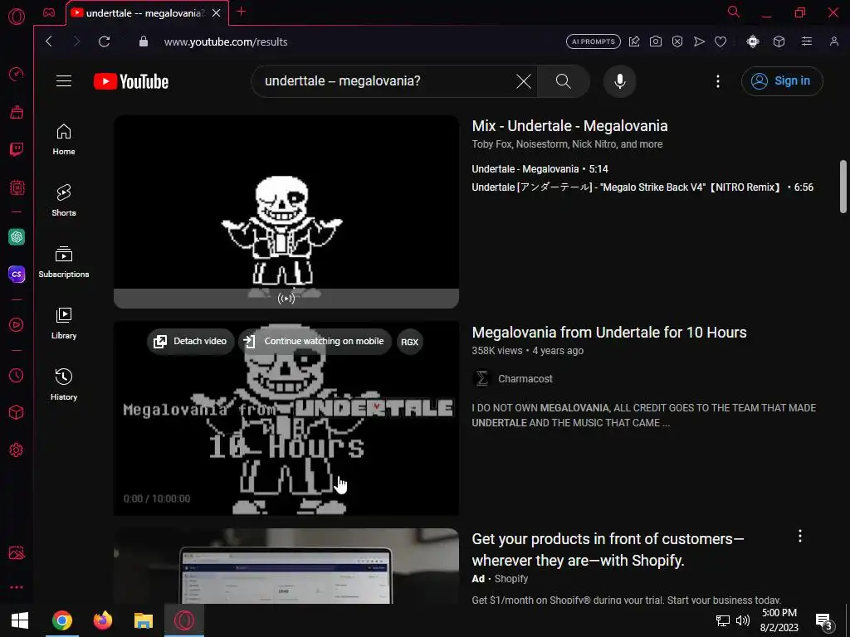
Task: Open Mix - Undertale - Megalovania title
Action: pos(569,126)
